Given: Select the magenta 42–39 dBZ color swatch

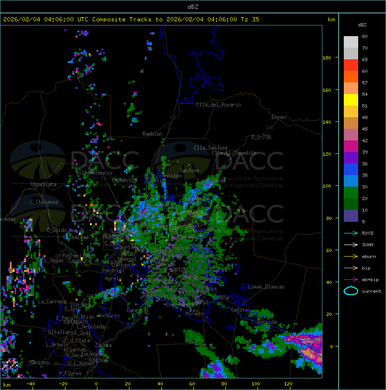Looking at the screenshot, I should coord(351,146).
